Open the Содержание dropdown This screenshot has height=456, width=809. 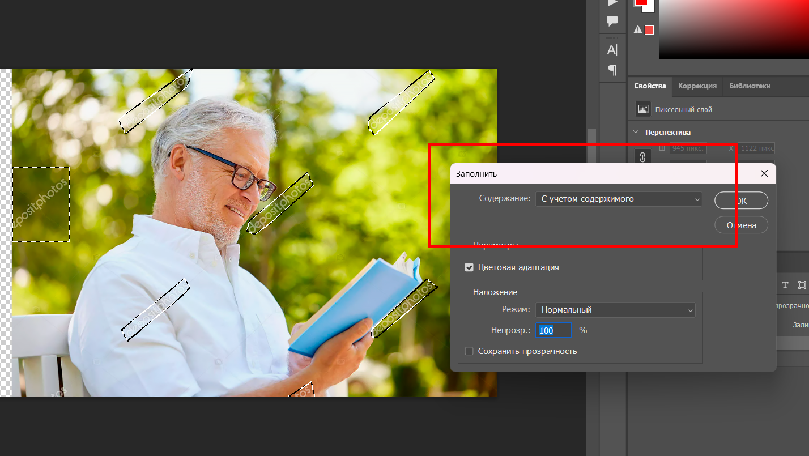pyautogui.click(x=619, y=199)
